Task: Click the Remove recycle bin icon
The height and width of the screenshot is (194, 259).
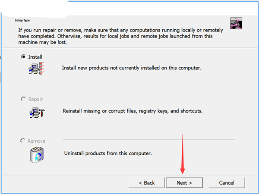Action: tap(37, 154)
